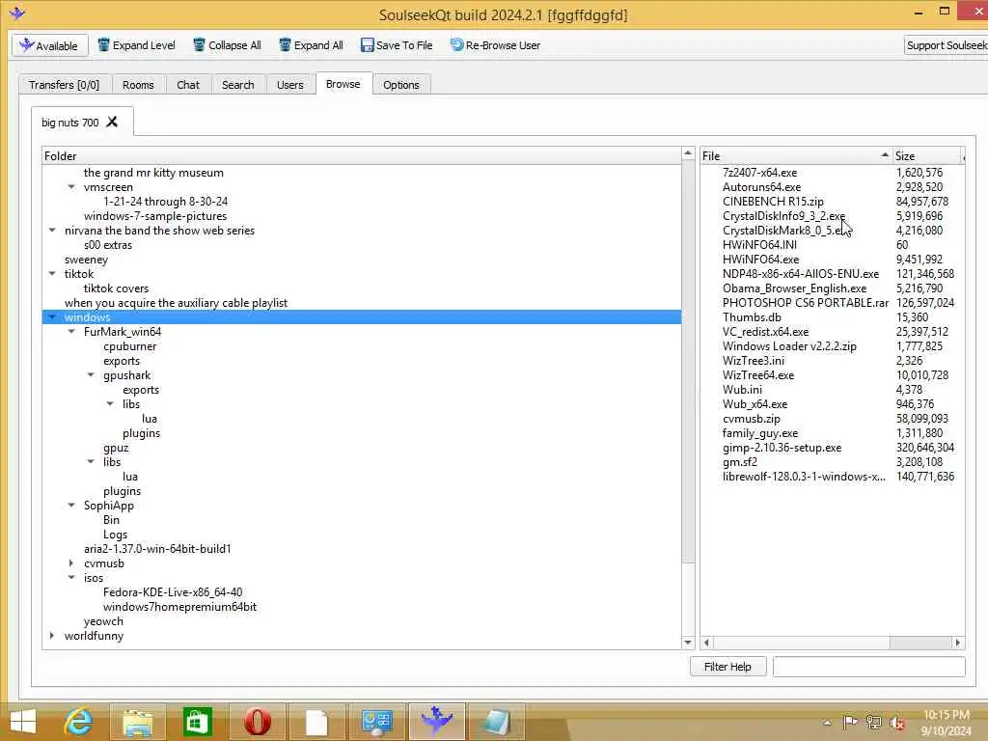Show hidden tray icons arrow

pyautogui.click(x=827, y=723)
